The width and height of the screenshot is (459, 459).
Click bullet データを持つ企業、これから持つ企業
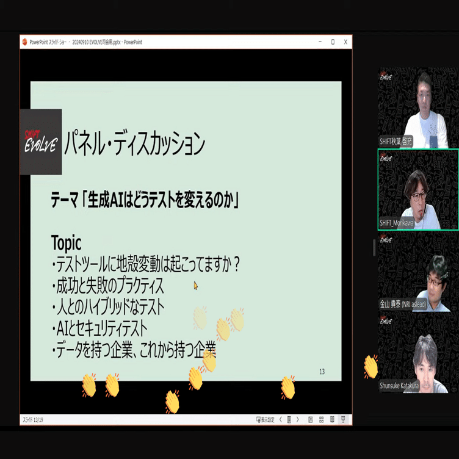coord(134,350)
